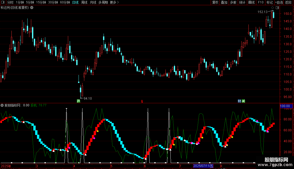Select the 30分钟 period
294x169 pixels.
pyautogui.click(x=53, y=2)
